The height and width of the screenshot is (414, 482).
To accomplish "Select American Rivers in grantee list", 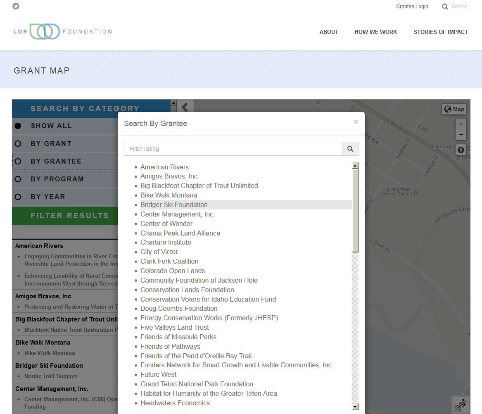I will 164,167.
